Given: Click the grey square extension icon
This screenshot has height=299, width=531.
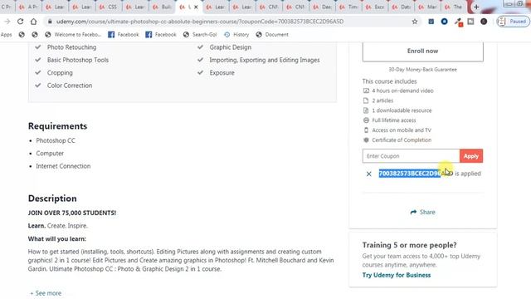Looking at the screenshot, I should pyautogui.click(x=470, y=22).
